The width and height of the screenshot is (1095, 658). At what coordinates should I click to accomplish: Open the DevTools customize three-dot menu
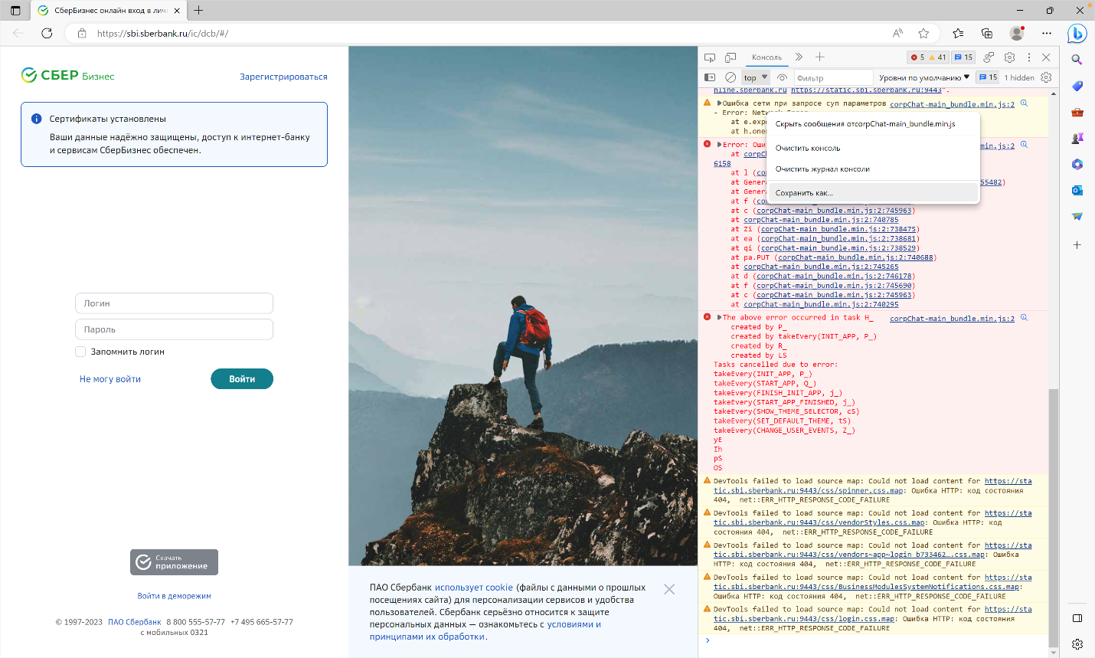1028,57
